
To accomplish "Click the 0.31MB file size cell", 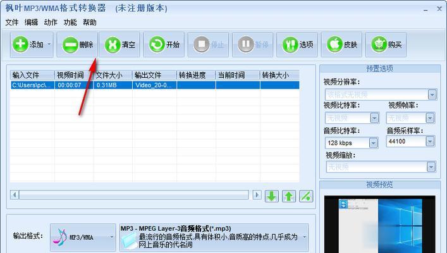I will coord(113,85).
